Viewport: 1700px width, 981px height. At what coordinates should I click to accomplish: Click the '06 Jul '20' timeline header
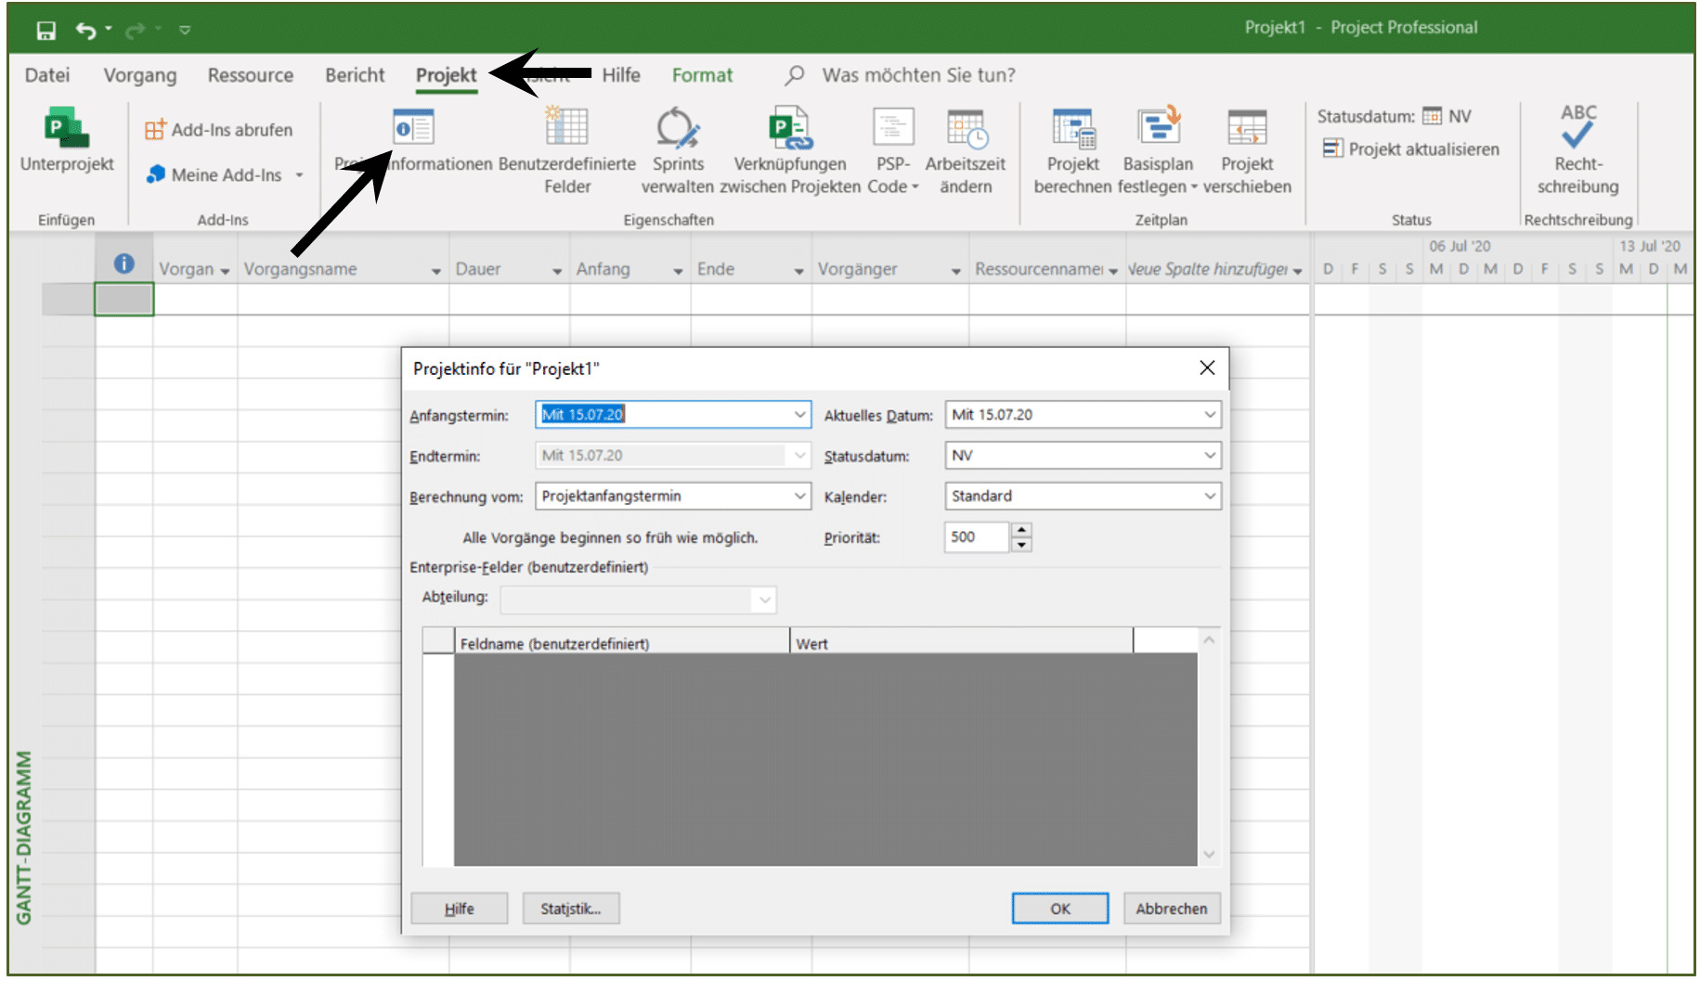coord(1460,246)
